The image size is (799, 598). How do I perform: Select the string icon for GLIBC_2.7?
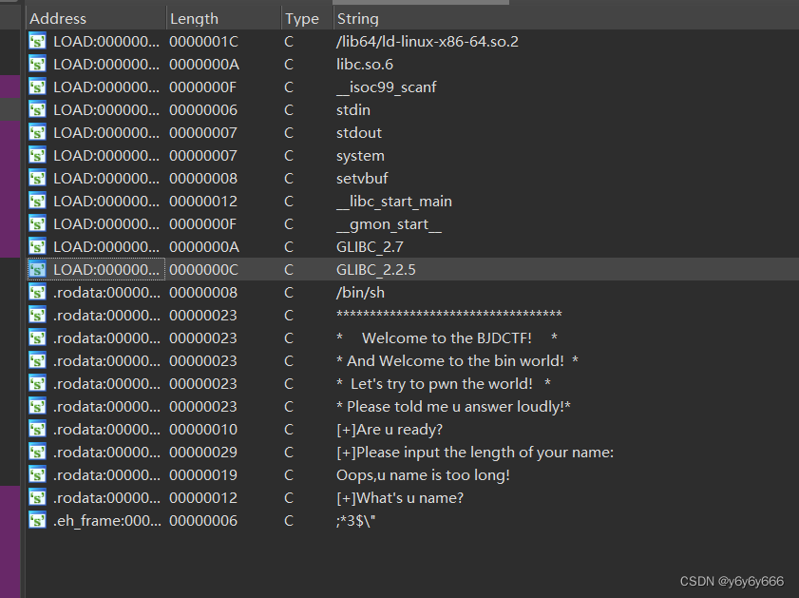click(x=36, y=246)
